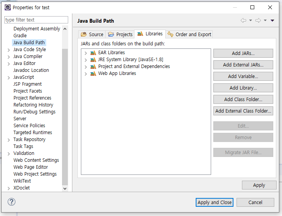
Task: Expand the Java Compiler category
Action: [8, 57]
